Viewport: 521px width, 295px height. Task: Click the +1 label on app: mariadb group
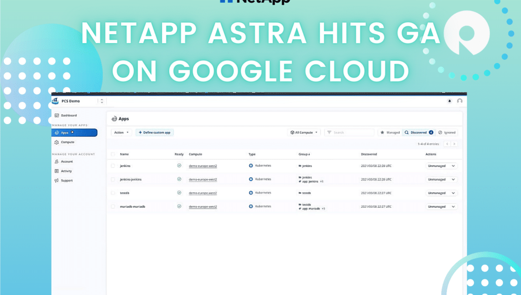click(323, 209)
